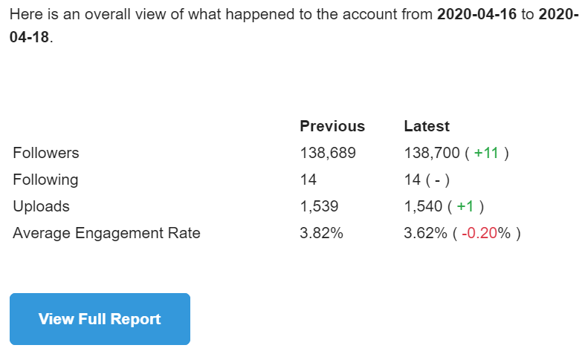Click the green +1 uploads change
This screenshot has height=348, width=588.
(465, 206)
